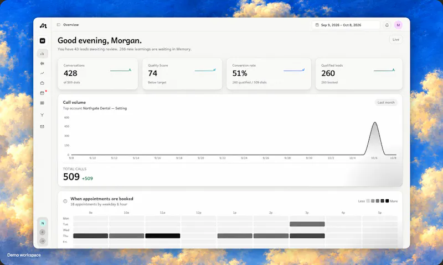Click the darkest legend swatch next to More

[387, 201]
